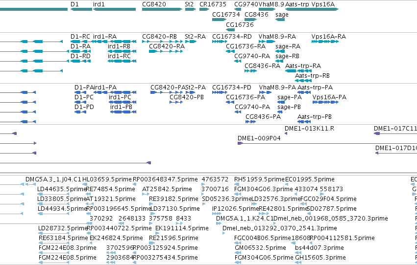Select the D1-RA transcript label
The width and height of the screenshot is (417, 265).
(x=80, y=46)
